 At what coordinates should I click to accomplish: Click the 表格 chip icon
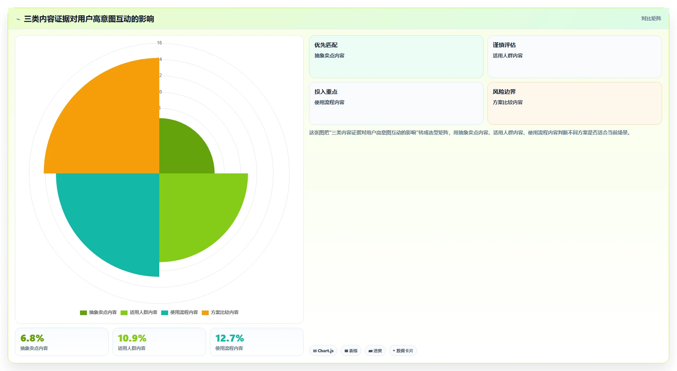(x=346, y=351)
